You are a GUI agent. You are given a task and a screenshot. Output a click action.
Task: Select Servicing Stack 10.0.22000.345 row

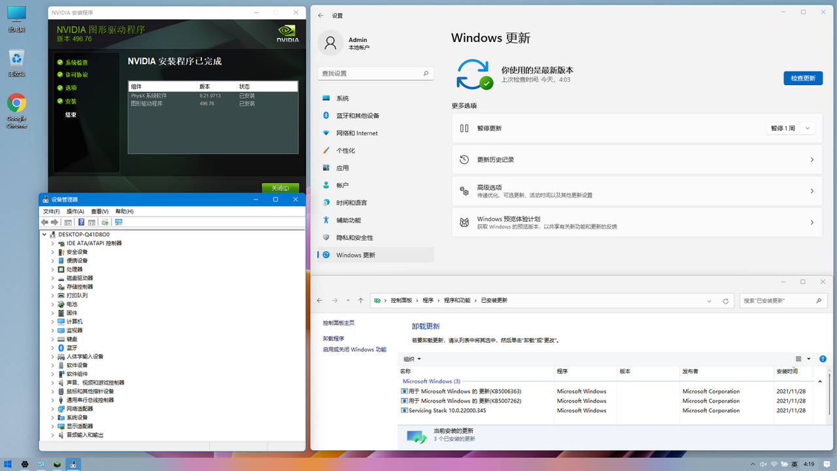606,411
